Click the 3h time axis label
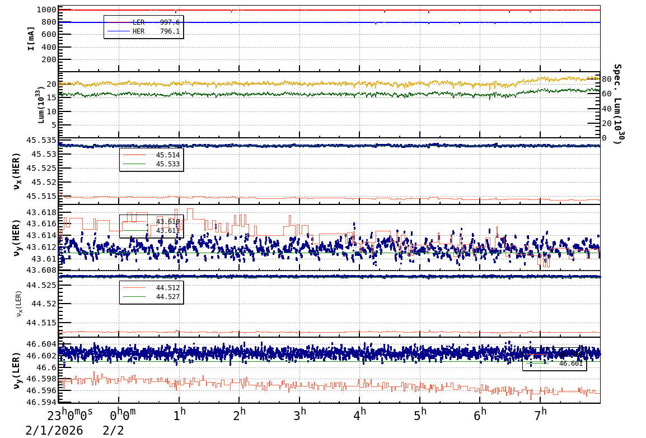This screenshot has height=438, width=646. [x=300, y=414]
